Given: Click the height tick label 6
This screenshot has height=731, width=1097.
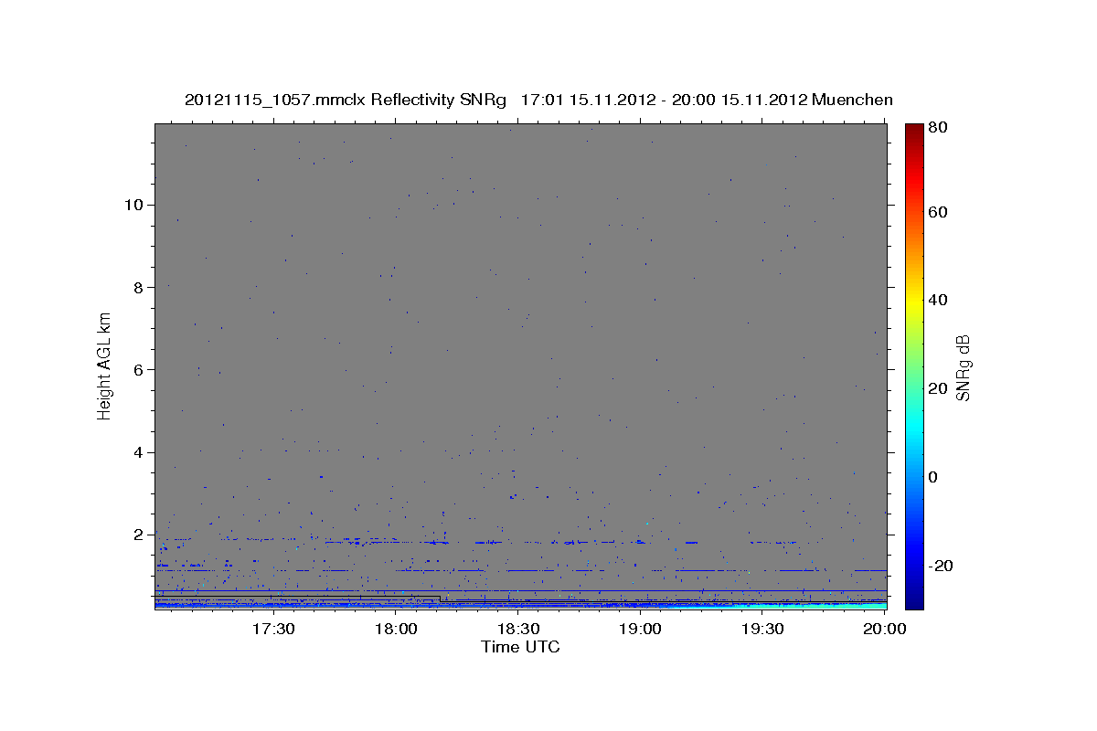Looking at the screenshot, I should [139, 369].
